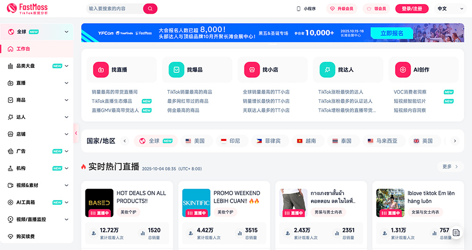472x250 pixels.
Task: Open TikTok涨粉最多的认证达人 link
Action: coord(346,101)
